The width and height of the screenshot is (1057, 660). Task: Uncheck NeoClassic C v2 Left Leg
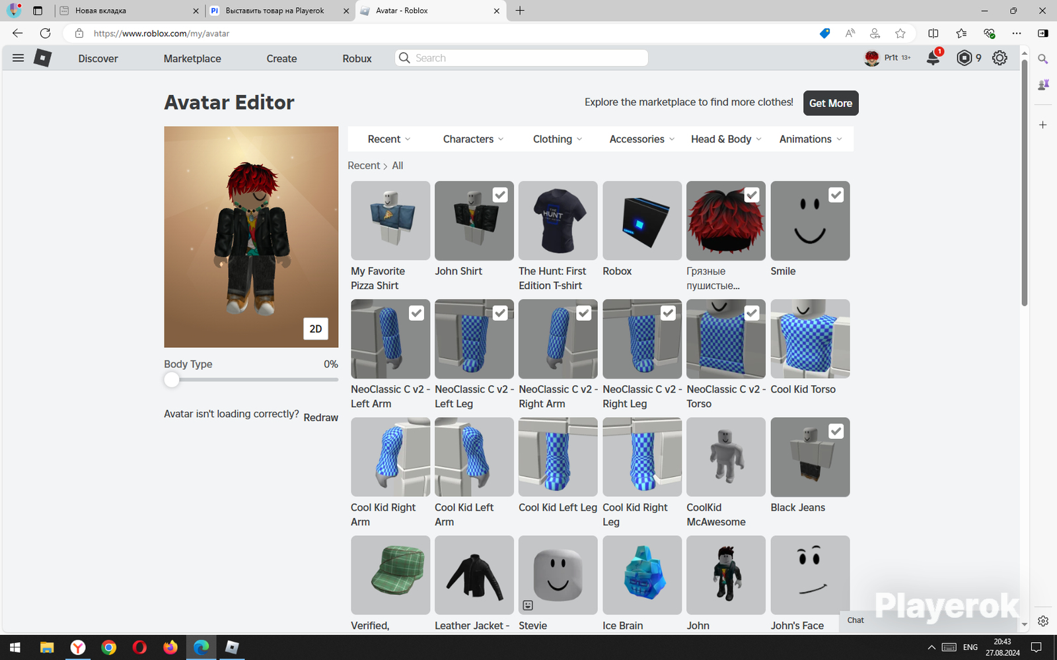click(x=500, y=313)
